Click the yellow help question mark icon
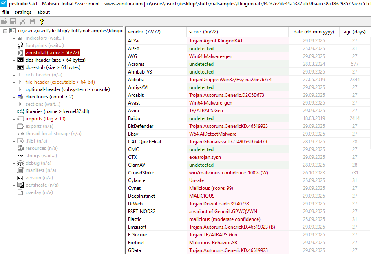Viewport: 371px width, 254px height. pyautogui.click(x=42, y=22)
